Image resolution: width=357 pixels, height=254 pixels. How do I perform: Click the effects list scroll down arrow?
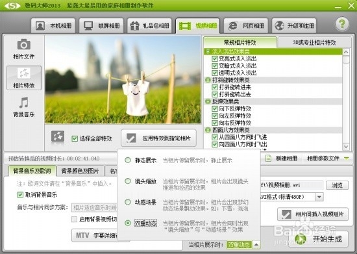346,146
